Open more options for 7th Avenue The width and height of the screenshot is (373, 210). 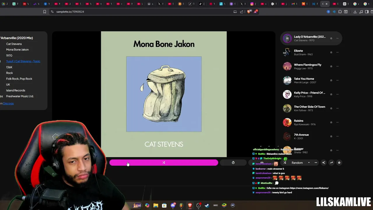point(337,136)
